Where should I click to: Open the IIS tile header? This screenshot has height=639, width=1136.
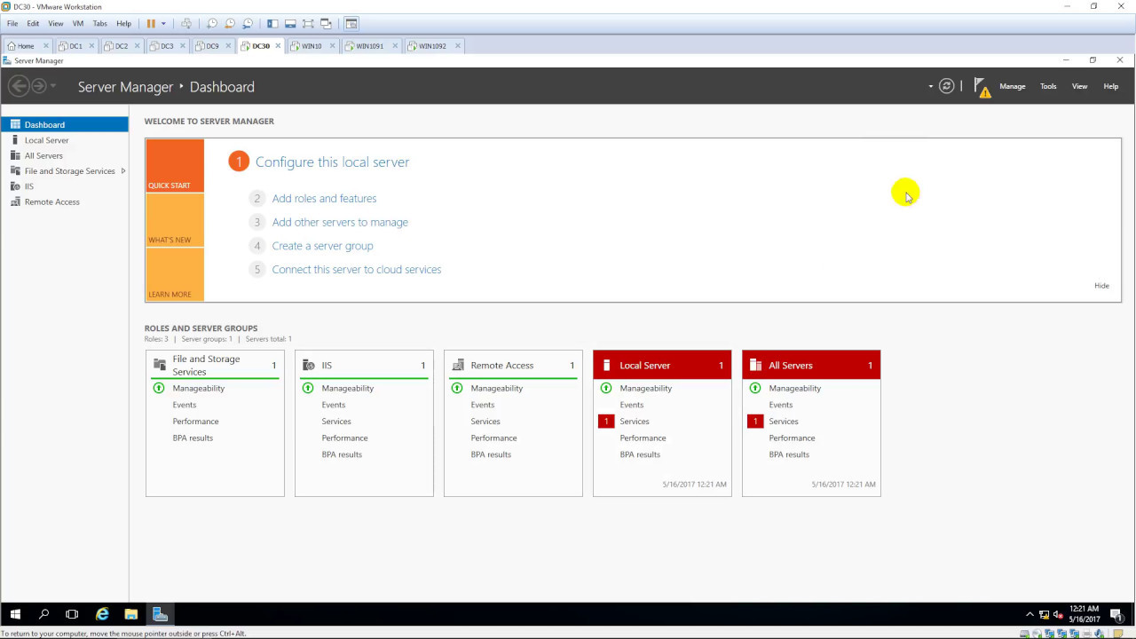[x=364, y=365]
